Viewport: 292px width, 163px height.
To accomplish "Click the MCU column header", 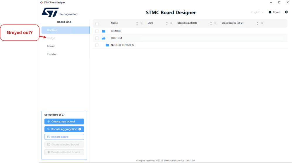I will click(x=150, y=23).
